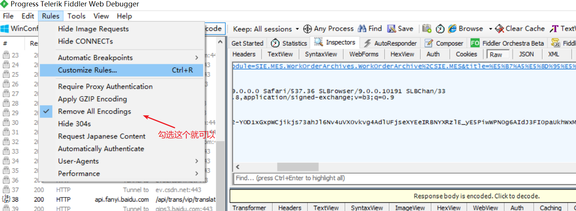Viewport: 576px width, 211px height.
Task: Open the Tools menu
Action: [76, 16]
